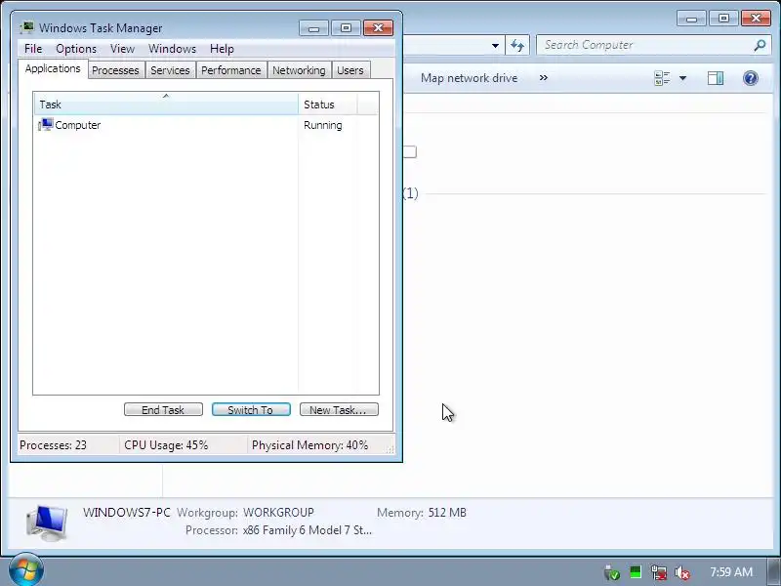Image resolution: width=781 pixels, height=586 pixels.
Task: Click the Physical Memory: 40% status entry
Action: (x=309, y=445)
